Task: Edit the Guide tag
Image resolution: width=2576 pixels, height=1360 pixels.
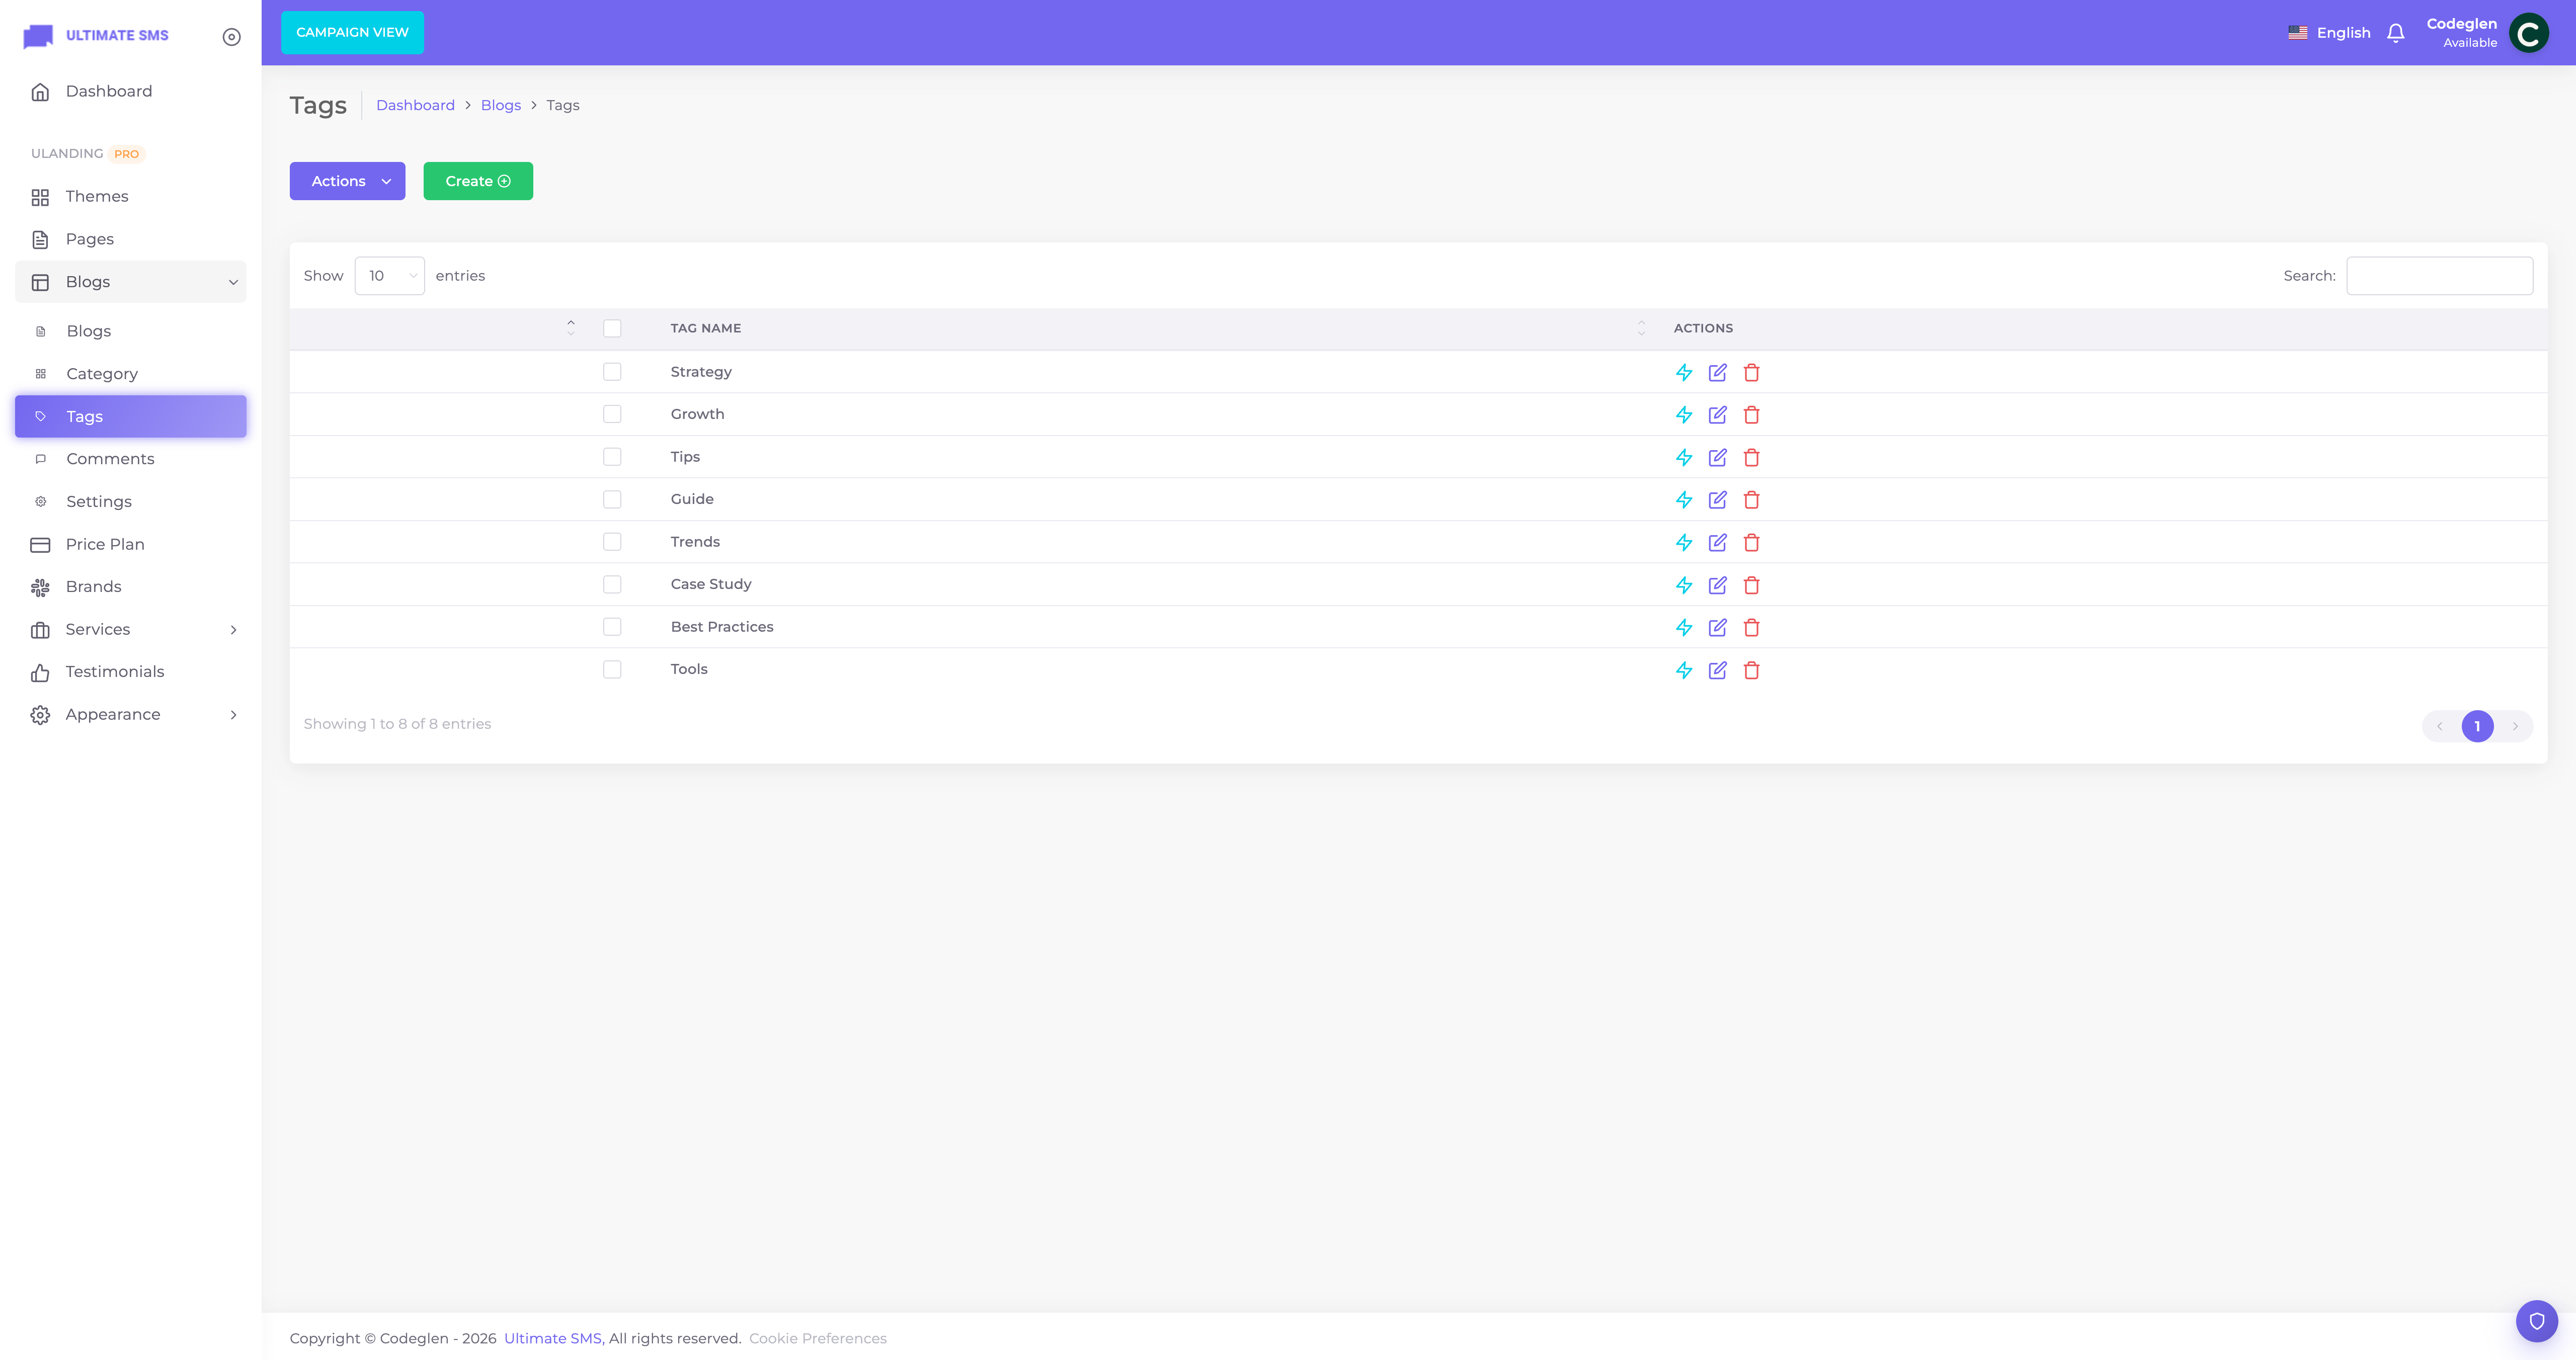Action: (x=1717, y=500)
